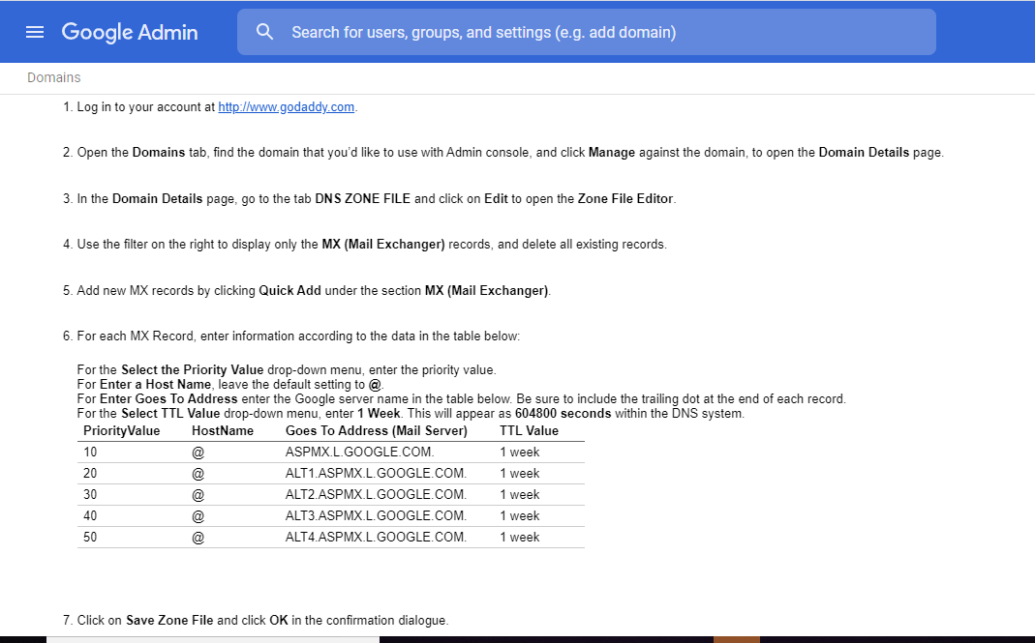Image resolution: width=1035 pixels, height=643 pixels.
Task: Select priority value 20 cell
Action: (x=90, y=473)
